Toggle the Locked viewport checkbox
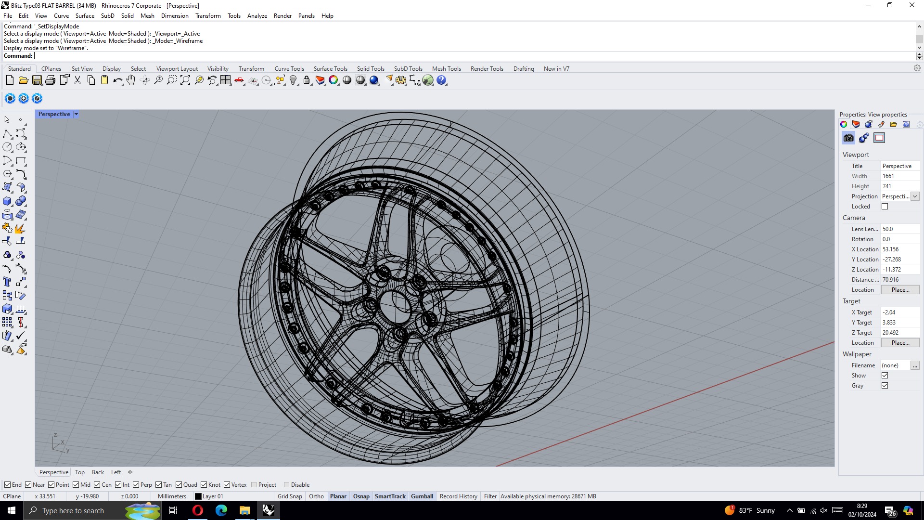The height and width of the screenshot is (520, 924). (885, 207)
